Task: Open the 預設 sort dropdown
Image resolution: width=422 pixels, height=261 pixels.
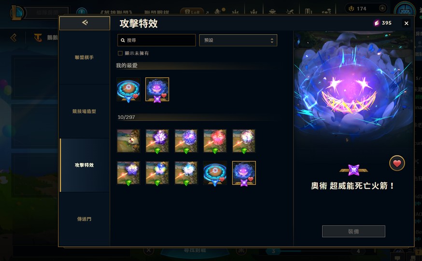Action: tap(238, 40)
